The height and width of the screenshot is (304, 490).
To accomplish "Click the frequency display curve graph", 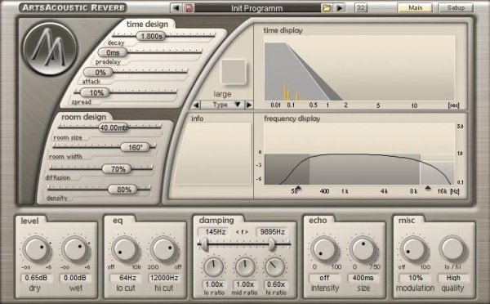I will tap(359, 154).
